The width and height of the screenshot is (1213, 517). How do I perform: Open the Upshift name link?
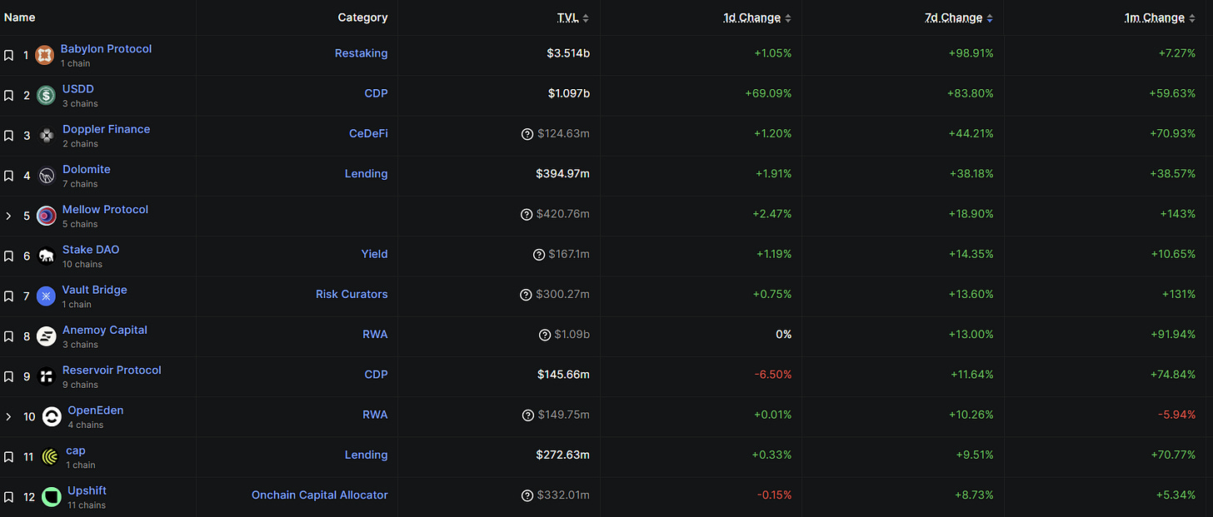coord(87,490)
